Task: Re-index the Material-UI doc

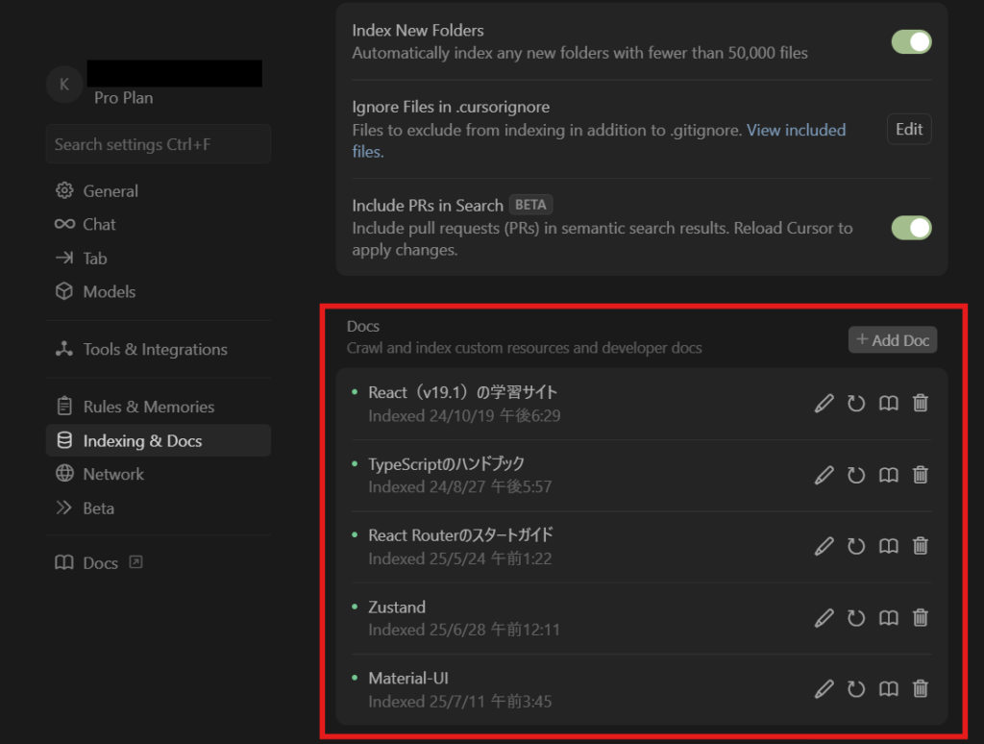Action: click(856, 689)
